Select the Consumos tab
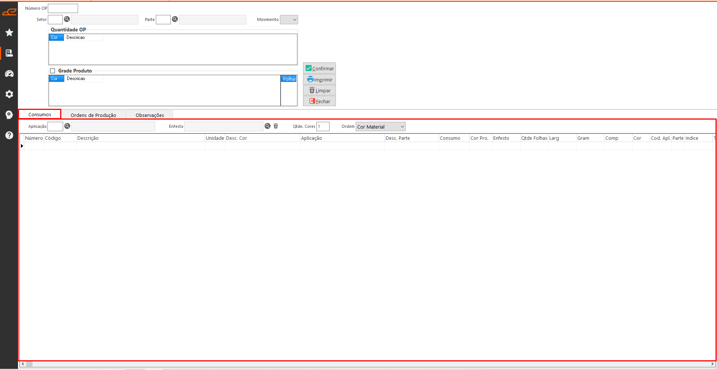 [40, 114]
